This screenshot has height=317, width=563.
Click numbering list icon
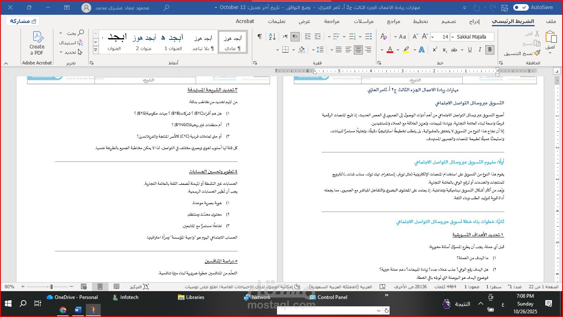[x=352, y=37]
